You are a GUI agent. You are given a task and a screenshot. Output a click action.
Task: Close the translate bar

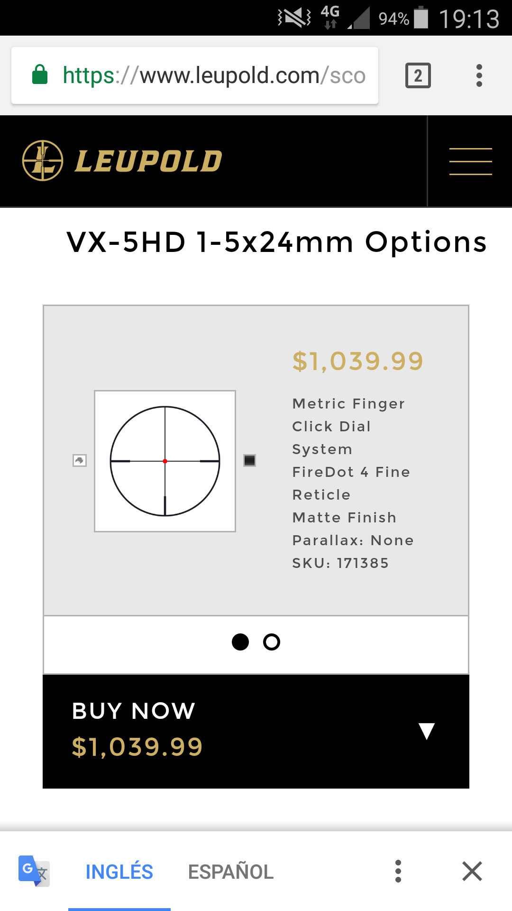(472, 871)
